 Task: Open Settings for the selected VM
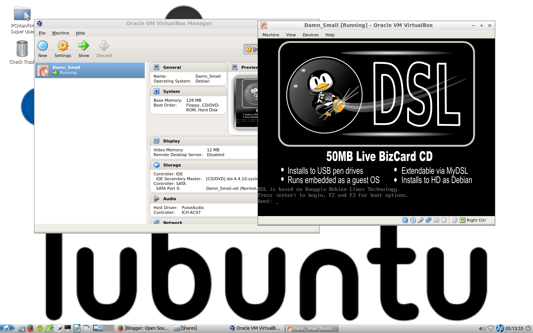63,49
